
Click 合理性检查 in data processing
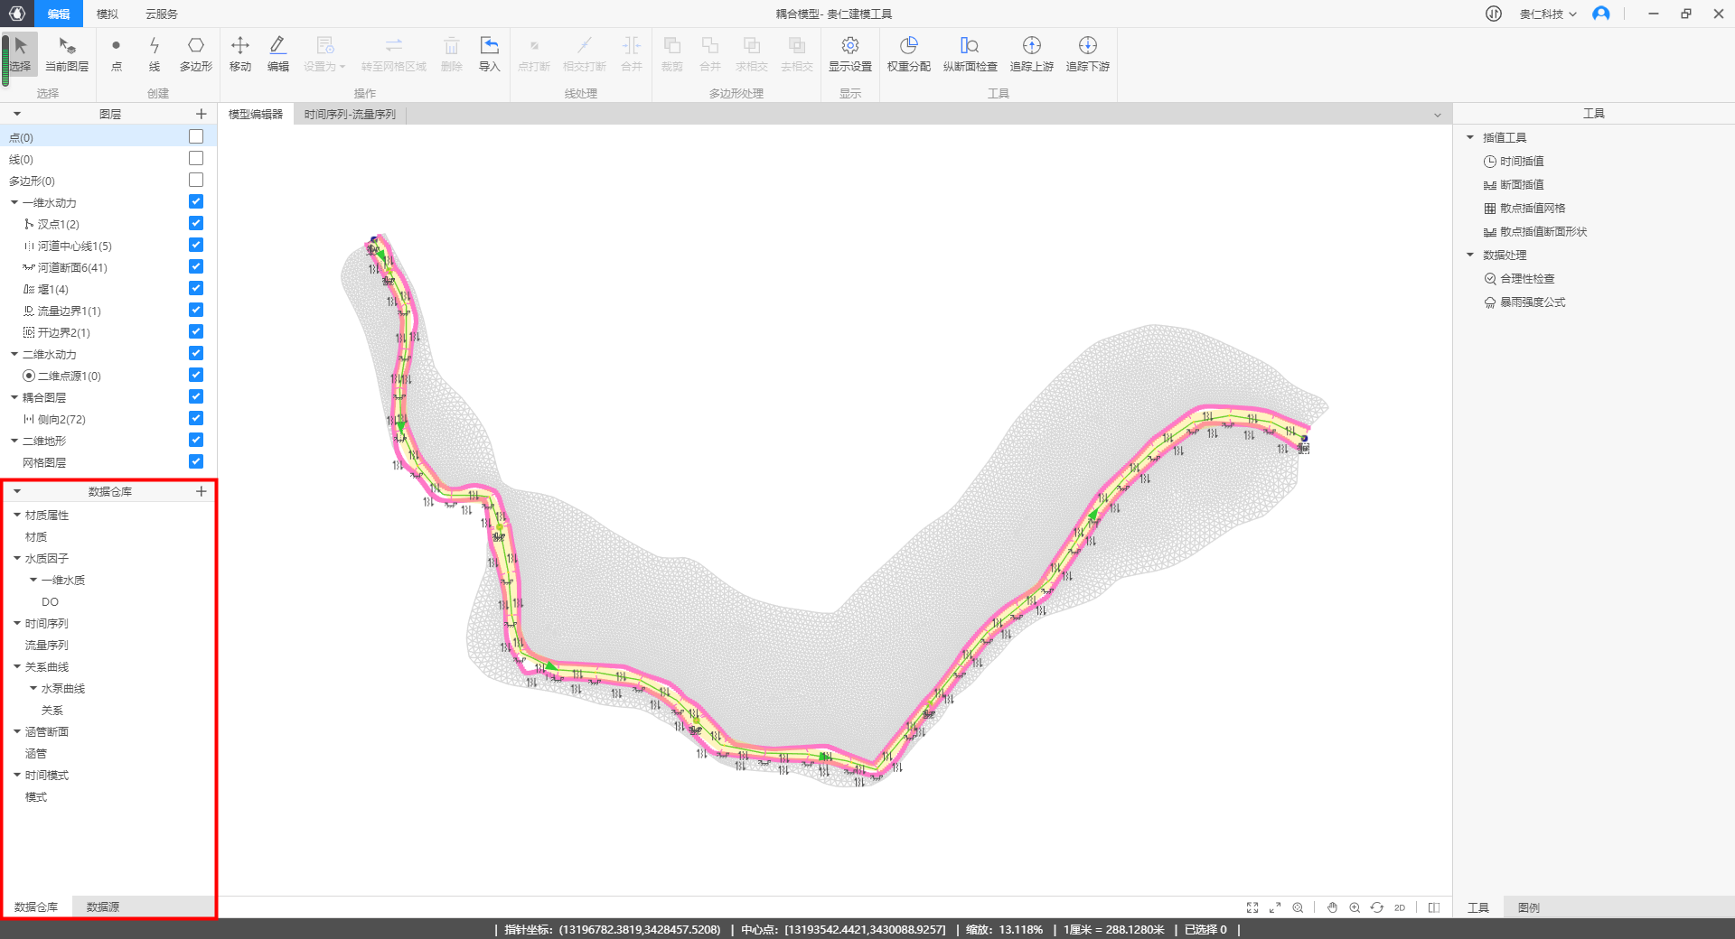1527,278
